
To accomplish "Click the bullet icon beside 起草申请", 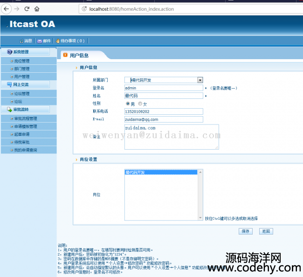I will [12, 134].
